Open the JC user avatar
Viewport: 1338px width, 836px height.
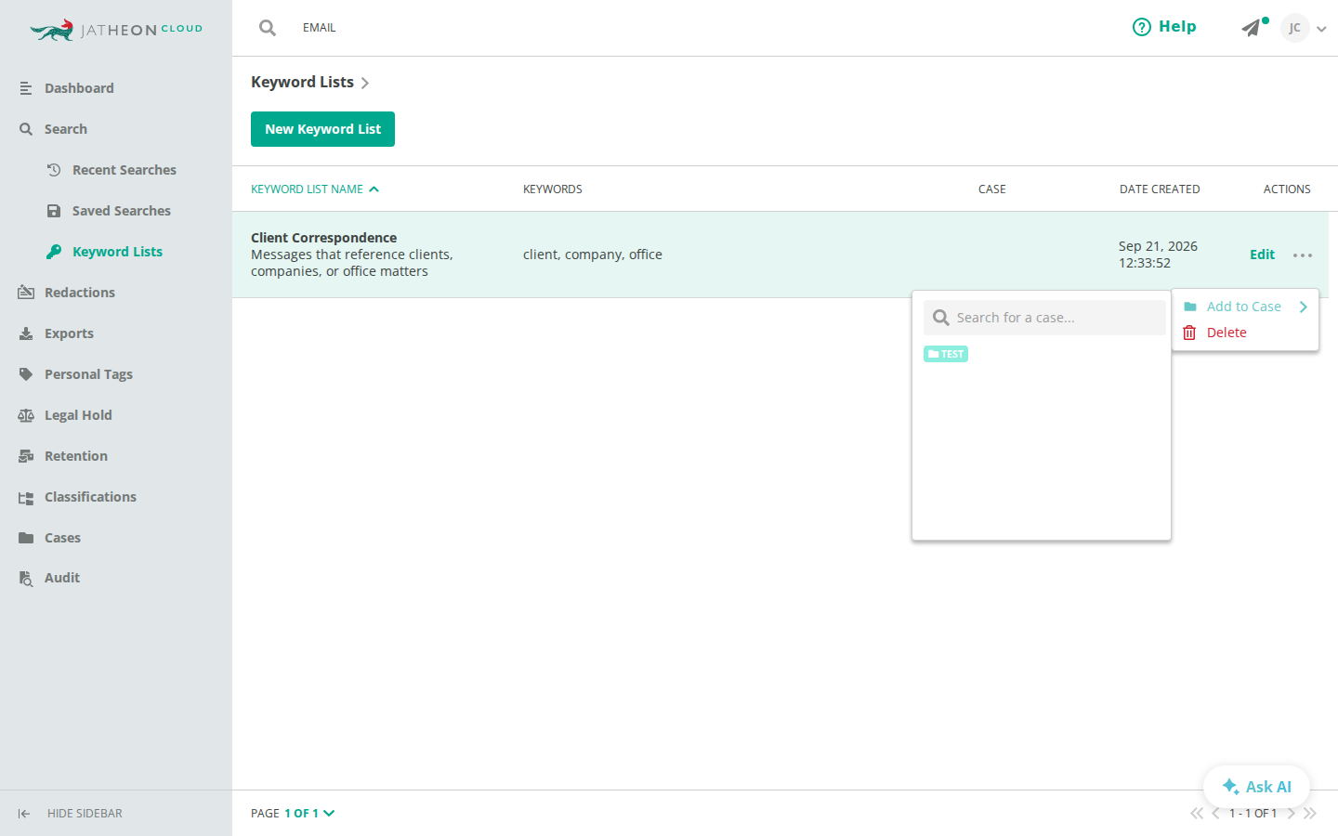[x=1294, y=28]
